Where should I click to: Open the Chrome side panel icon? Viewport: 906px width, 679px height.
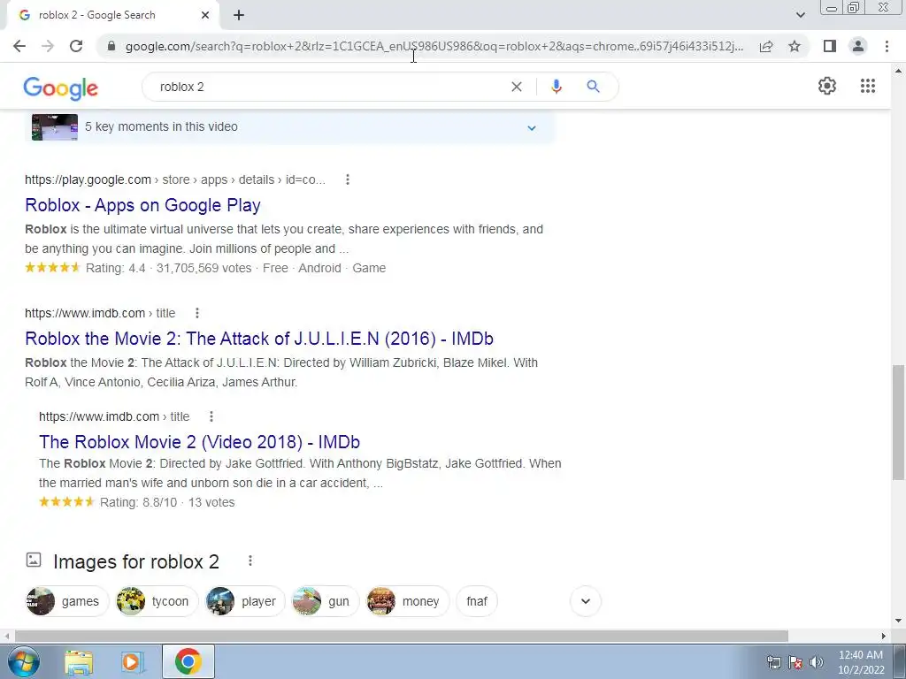pyautogui.click(x=830, y=46)
